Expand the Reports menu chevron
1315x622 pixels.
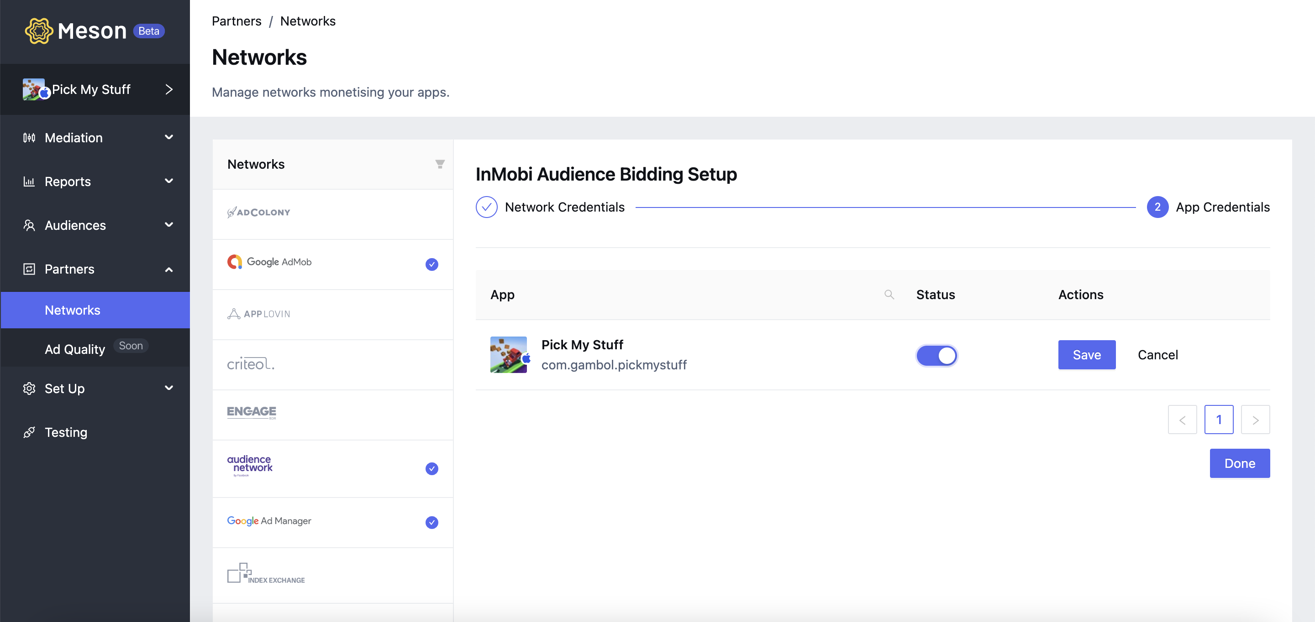coord(168,181)
